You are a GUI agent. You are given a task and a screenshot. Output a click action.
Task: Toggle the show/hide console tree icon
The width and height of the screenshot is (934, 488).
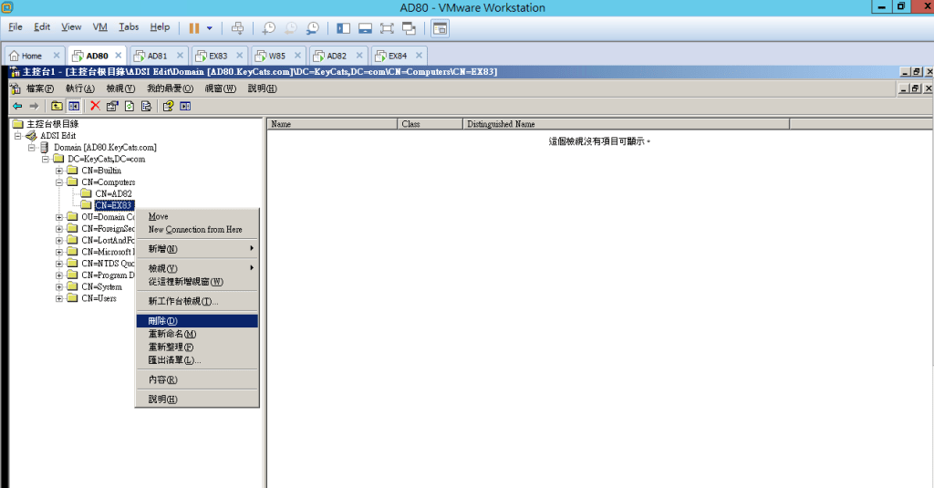tap(74, 106)
